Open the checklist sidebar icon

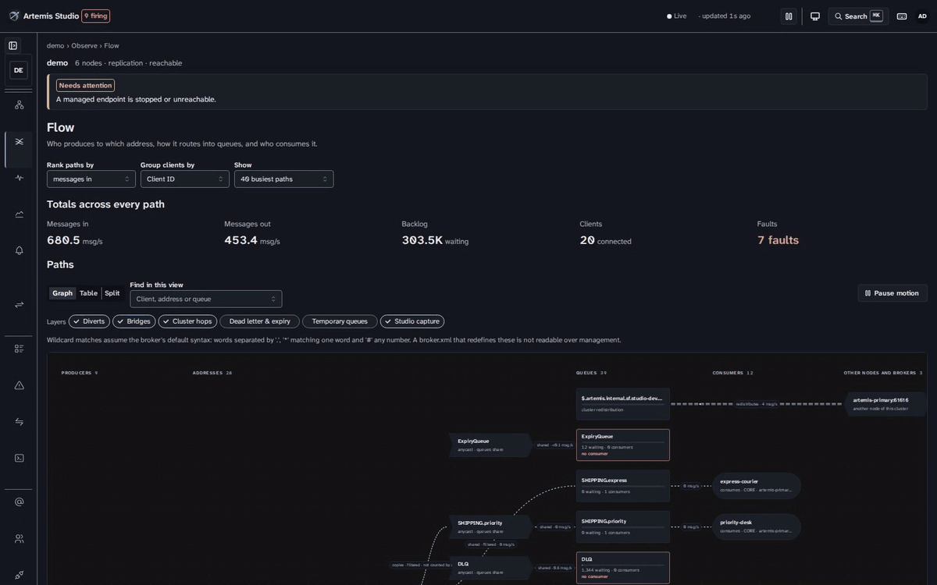[x=19, y=349]
